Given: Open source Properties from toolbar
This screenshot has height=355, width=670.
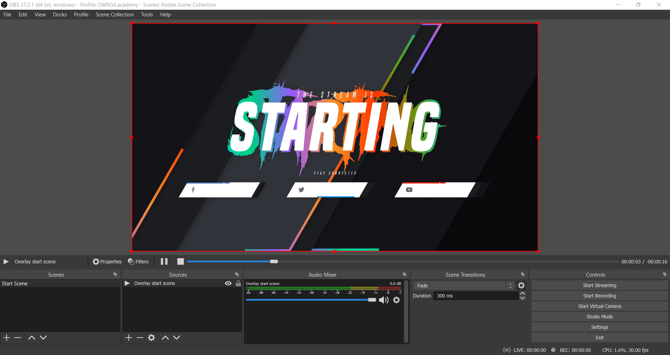Looking at the screenshot, I should pyautogui.click(x=107, y=262).
